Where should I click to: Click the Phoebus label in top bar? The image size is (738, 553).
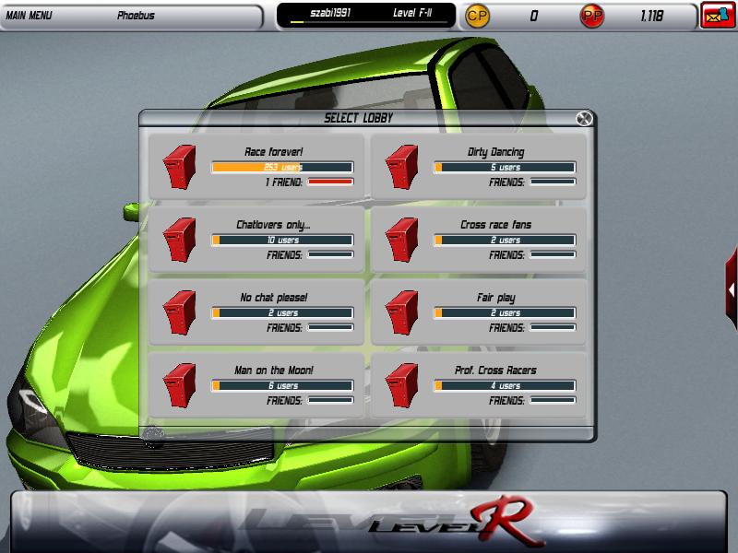(136, 16)
